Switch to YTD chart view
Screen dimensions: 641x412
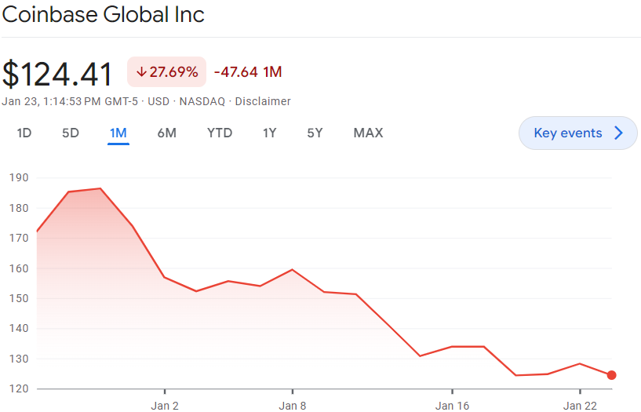[220, 133]
